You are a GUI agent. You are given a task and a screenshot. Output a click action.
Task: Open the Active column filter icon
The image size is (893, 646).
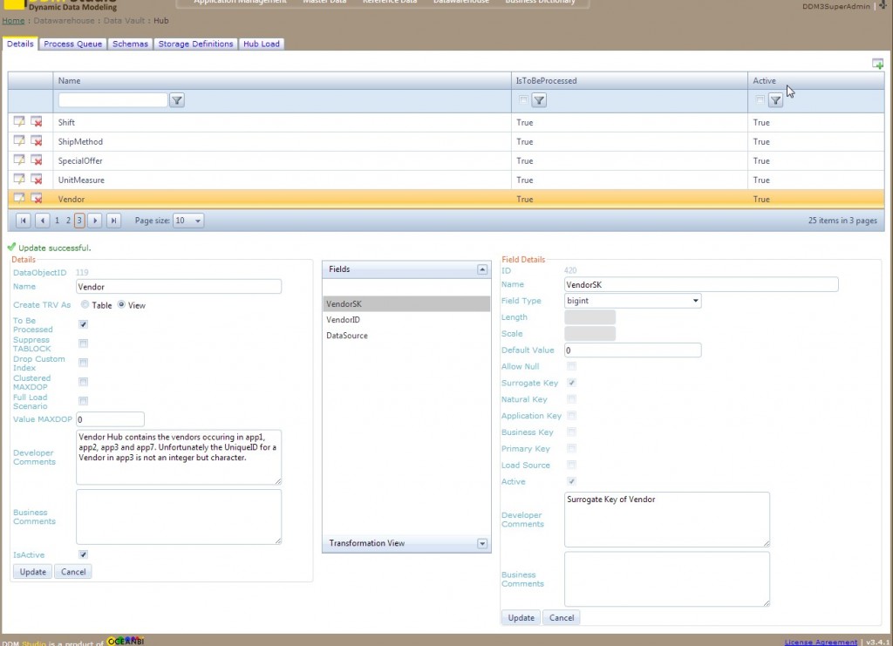(775, 101)
